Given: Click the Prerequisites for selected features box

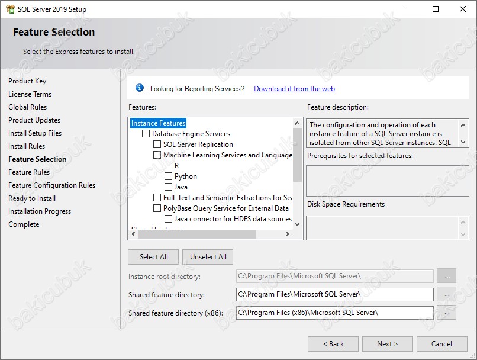Looking at the screenshot, I should point(387,181).
